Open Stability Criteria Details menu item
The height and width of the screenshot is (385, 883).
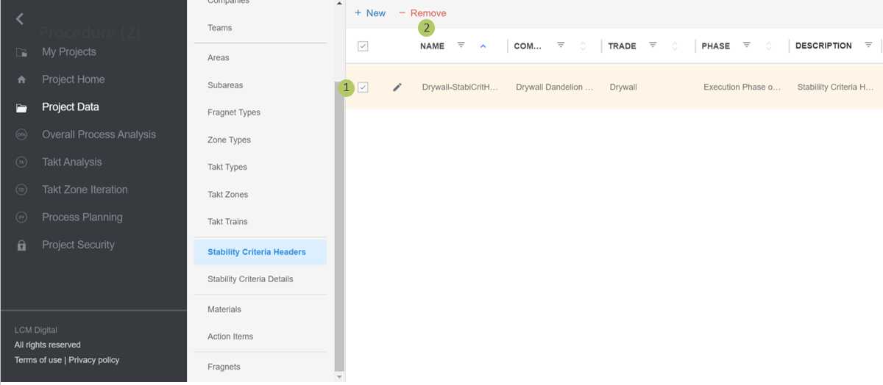(x=250, y=279)
